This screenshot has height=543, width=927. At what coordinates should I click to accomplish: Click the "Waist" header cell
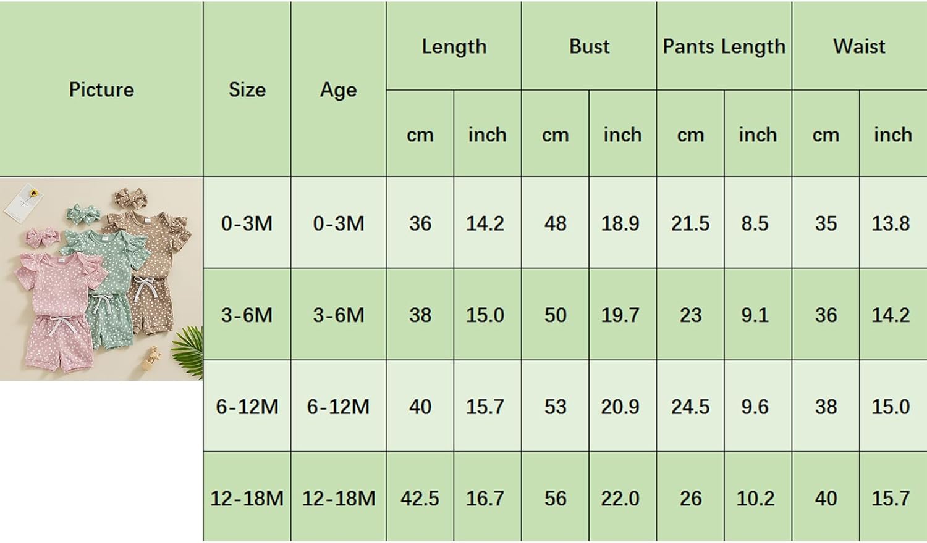(859, 46)
